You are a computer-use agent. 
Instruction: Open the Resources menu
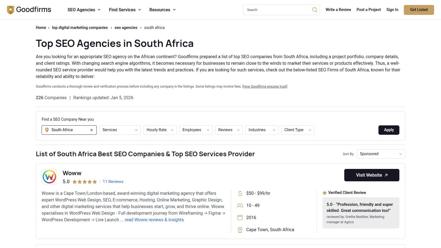(x=162, y=10)
